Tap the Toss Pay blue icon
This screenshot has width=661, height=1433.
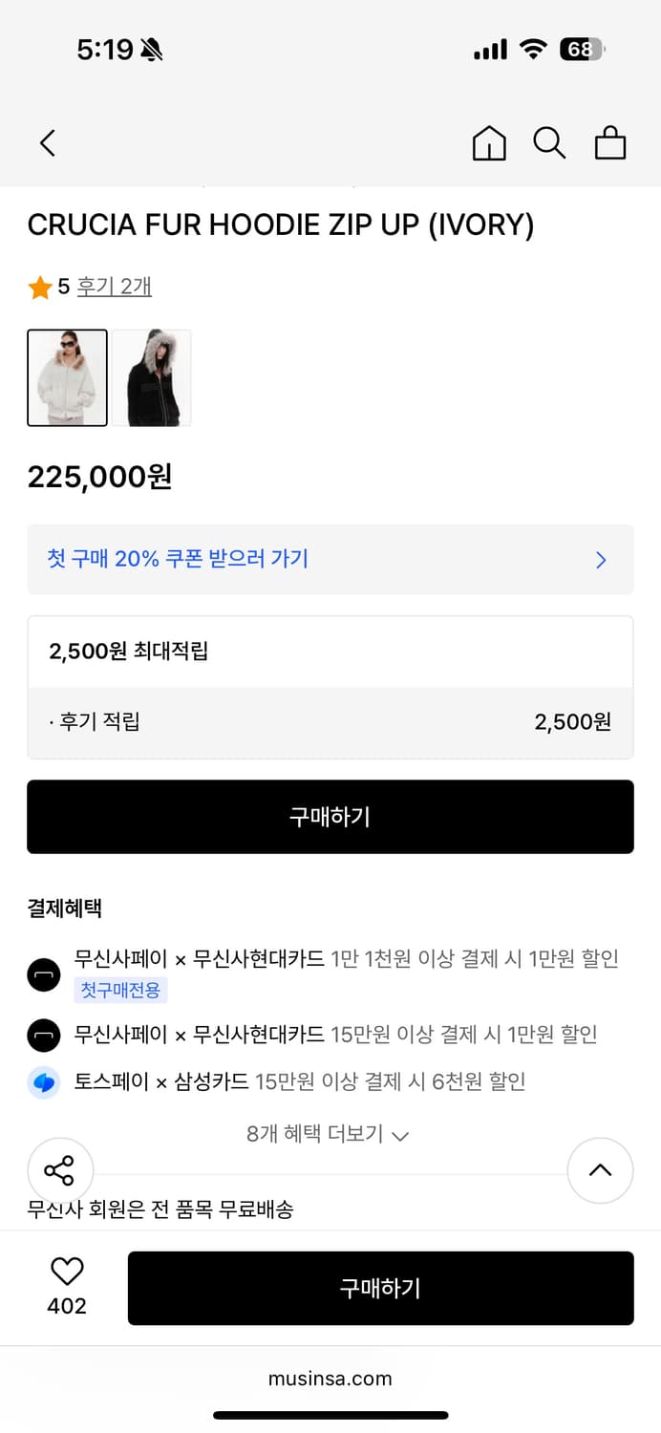coord(44,1082)
